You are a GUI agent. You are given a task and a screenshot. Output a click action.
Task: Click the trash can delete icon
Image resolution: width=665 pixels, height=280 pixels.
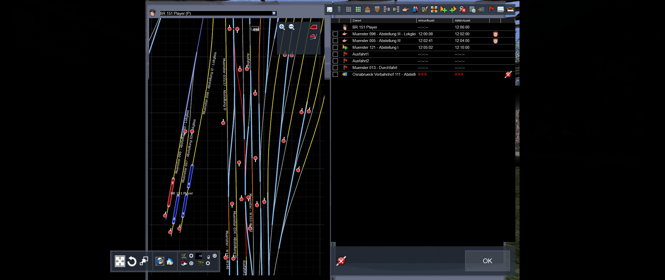(x=339, y=10)
